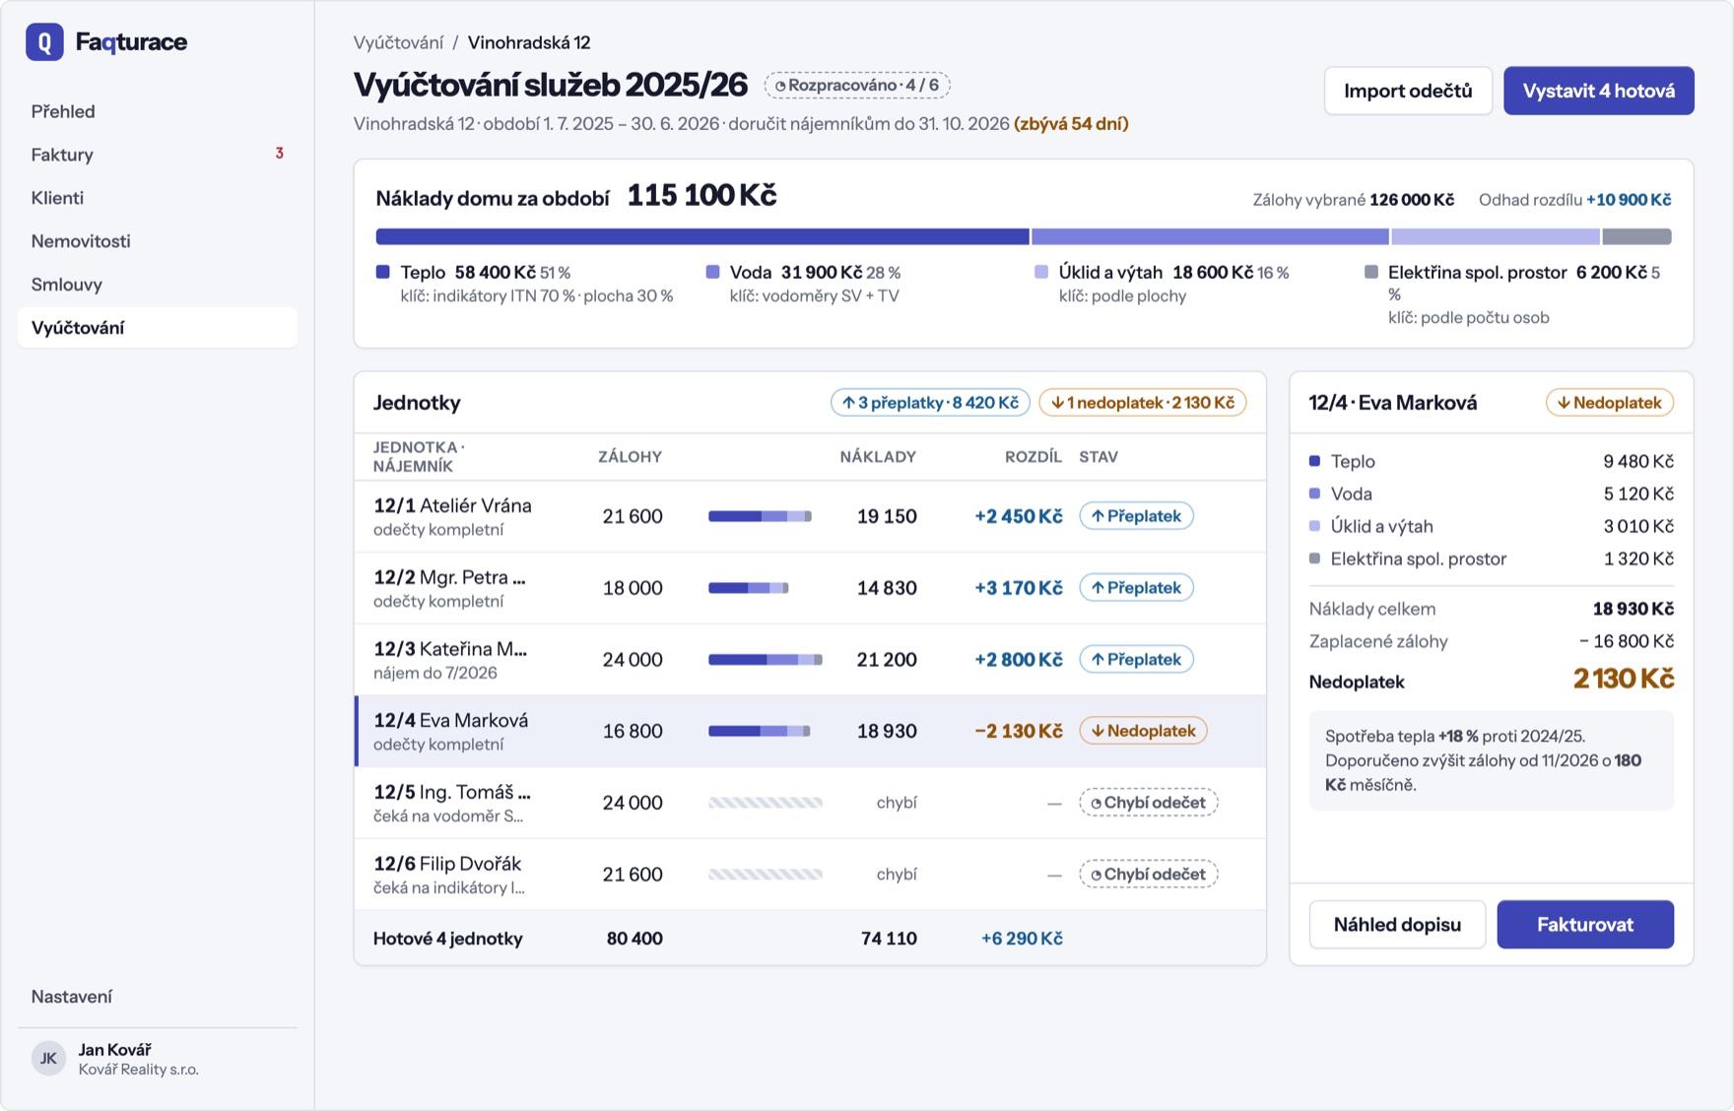Click the ZÁLOHY column header

pos(630,457)
